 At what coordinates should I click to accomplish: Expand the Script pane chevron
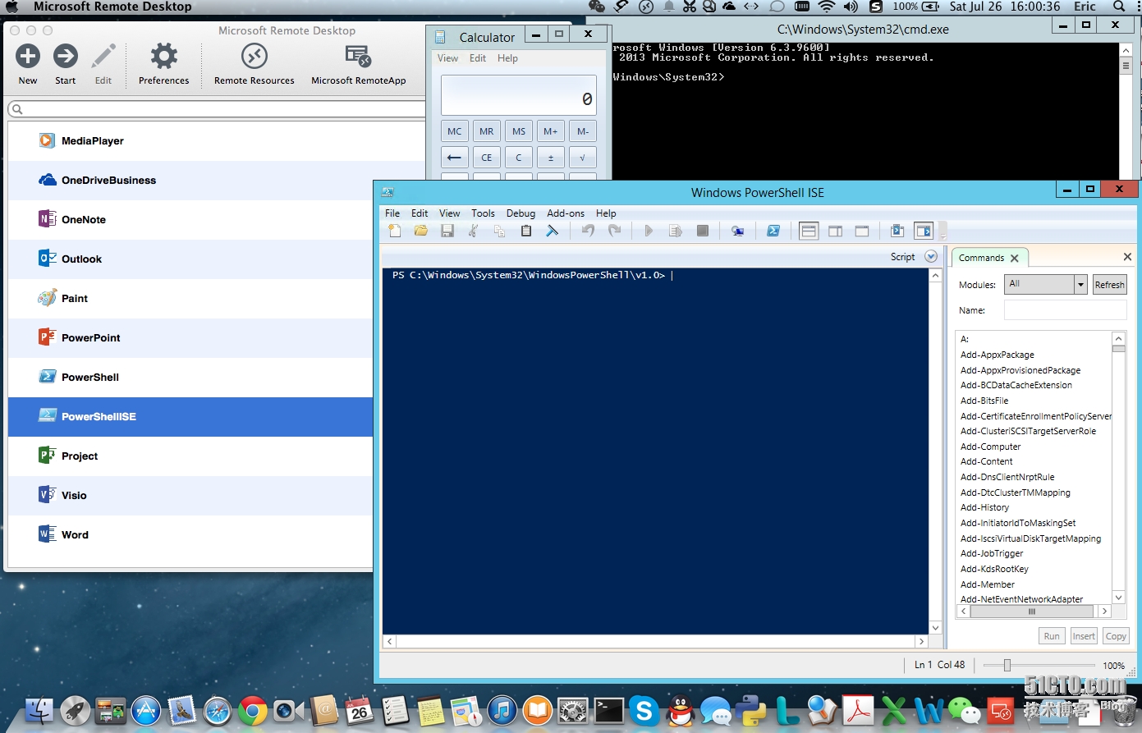[931, 257]
